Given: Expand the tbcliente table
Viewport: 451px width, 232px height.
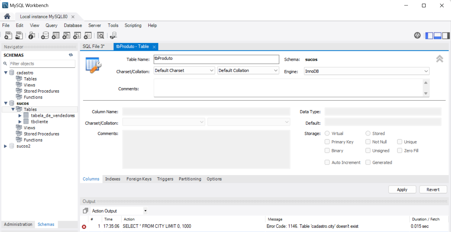Looking at the screenshot, I should 20,121.
